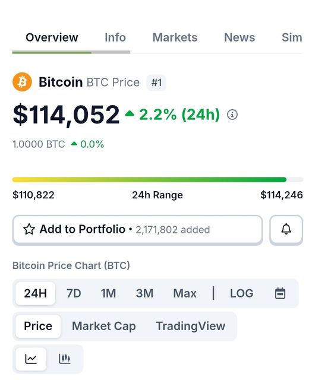Open the price change info icon
Screen dimensions: 309x380
point(232,115)
